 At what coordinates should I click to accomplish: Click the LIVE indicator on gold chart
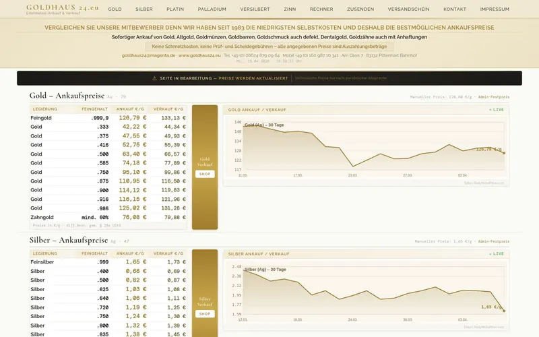[497, 110]
